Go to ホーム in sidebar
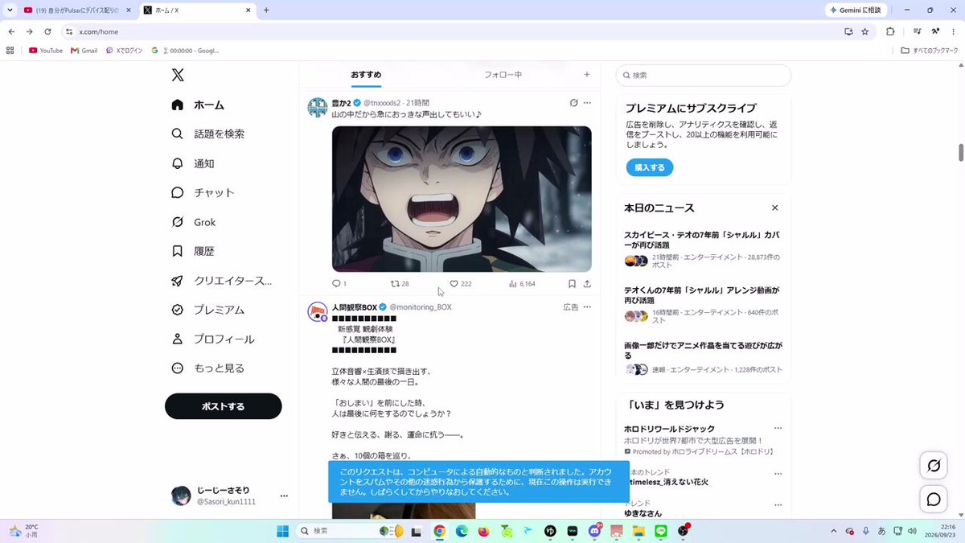Image resolution: width=965 pixels, height=543 pixels. point(198,105)
